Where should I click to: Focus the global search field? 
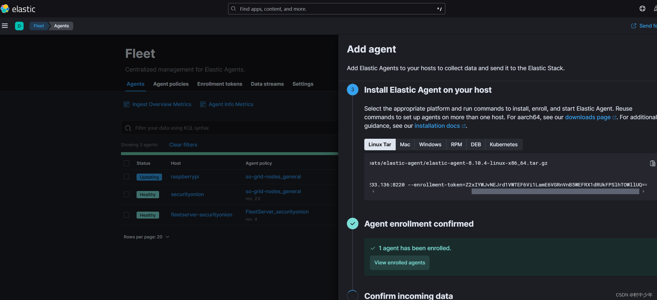pos(336,9)
